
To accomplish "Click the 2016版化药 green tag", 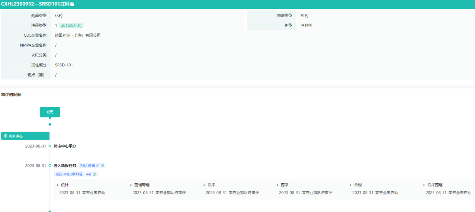I will coord(71,26).
